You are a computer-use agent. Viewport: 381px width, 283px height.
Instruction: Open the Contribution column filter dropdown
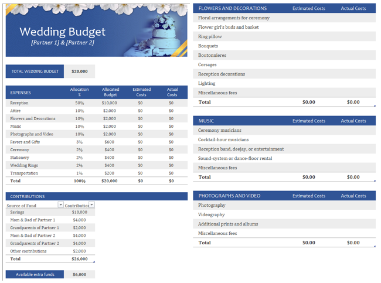pos(91,204)
